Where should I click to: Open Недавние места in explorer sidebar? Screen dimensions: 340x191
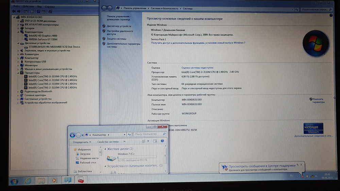89,158
